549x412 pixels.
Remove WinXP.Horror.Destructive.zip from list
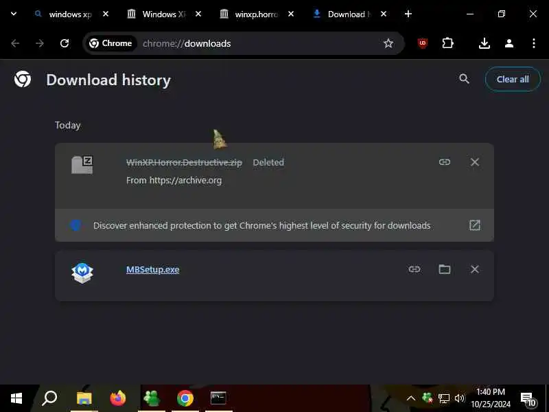pos(475,162)
